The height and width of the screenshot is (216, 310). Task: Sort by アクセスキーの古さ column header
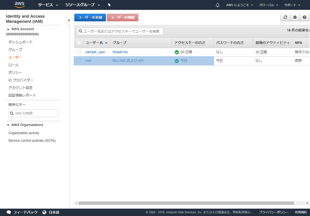(x=190, y=43)
